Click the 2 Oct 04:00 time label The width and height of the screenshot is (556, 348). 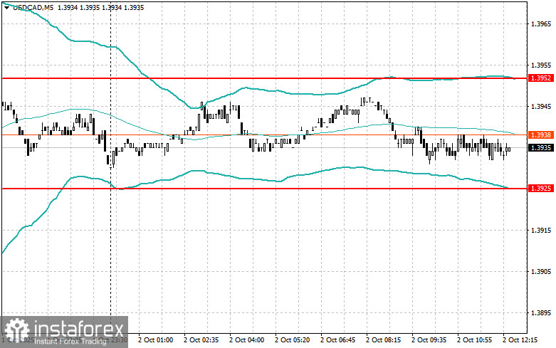pos(246,340)
